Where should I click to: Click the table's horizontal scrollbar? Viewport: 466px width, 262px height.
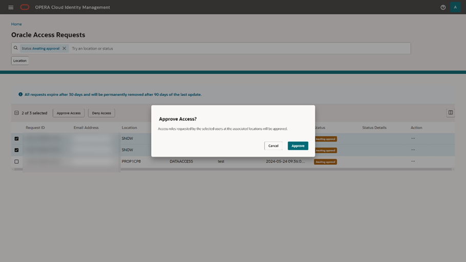233,169
